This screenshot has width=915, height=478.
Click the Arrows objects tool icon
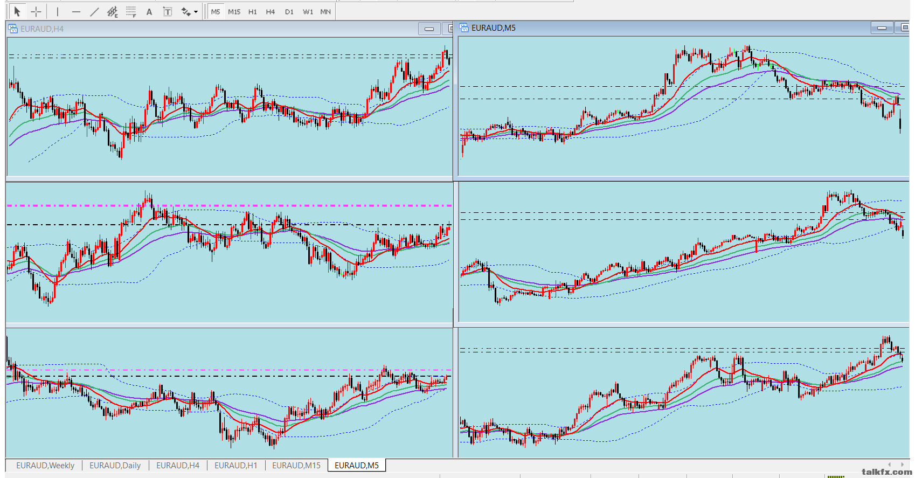186,11
